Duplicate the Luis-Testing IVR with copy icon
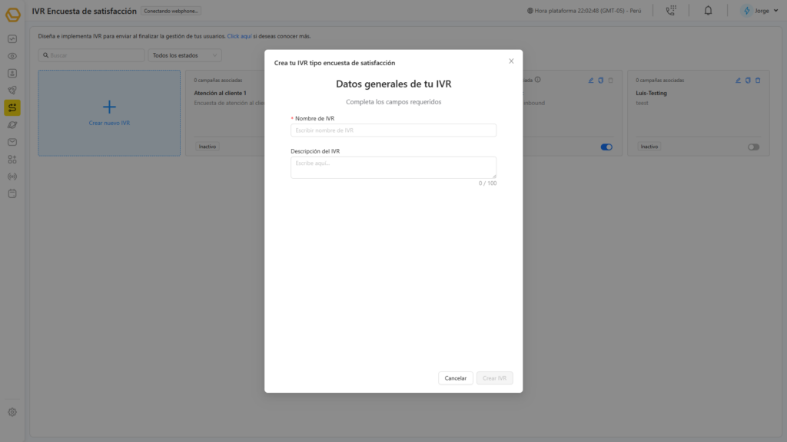 click(748, 80)
